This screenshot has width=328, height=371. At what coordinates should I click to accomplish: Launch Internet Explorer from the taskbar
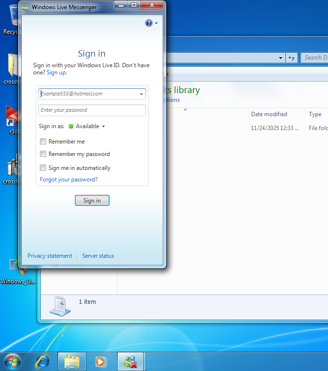pyautogui.click(x=42, y=361)
